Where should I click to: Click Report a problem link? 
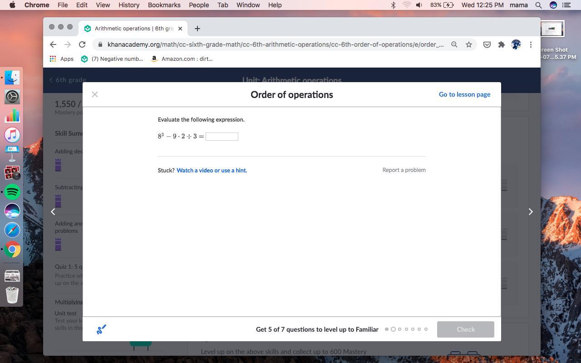click(404, 170)
